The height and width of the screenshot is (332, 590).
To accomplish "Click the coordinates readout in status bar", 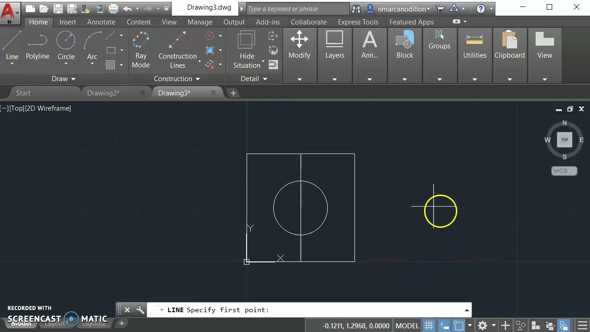I will click(356, 326).
